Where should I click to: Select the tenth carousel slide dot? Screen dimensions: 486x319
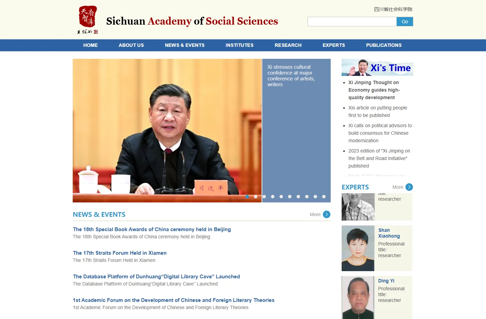(324, 197)
